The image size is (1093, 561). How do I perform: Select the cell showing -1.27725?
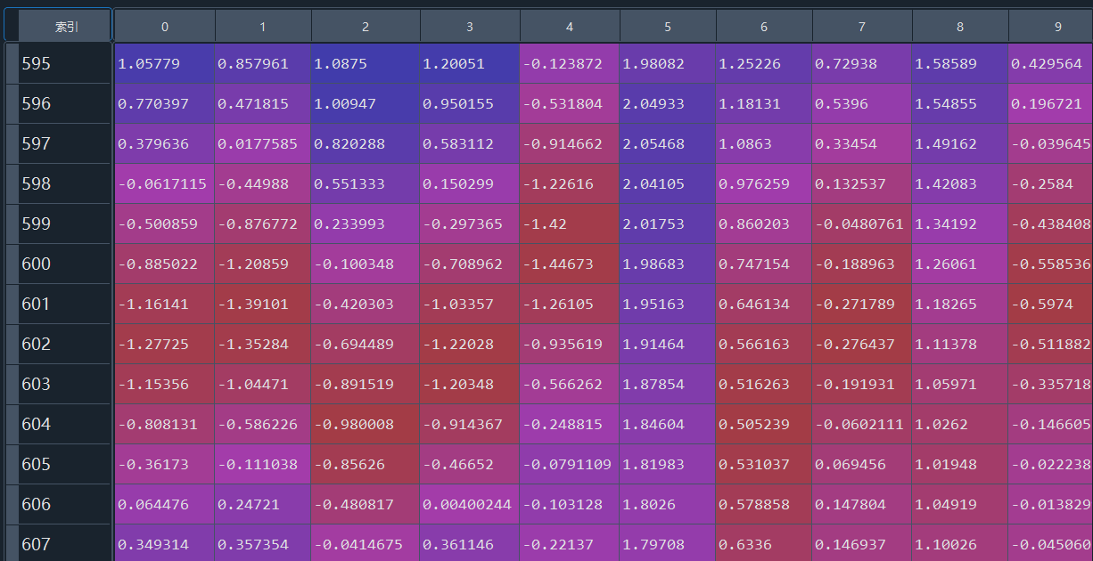pyautogui.click(x=165, y=345)
